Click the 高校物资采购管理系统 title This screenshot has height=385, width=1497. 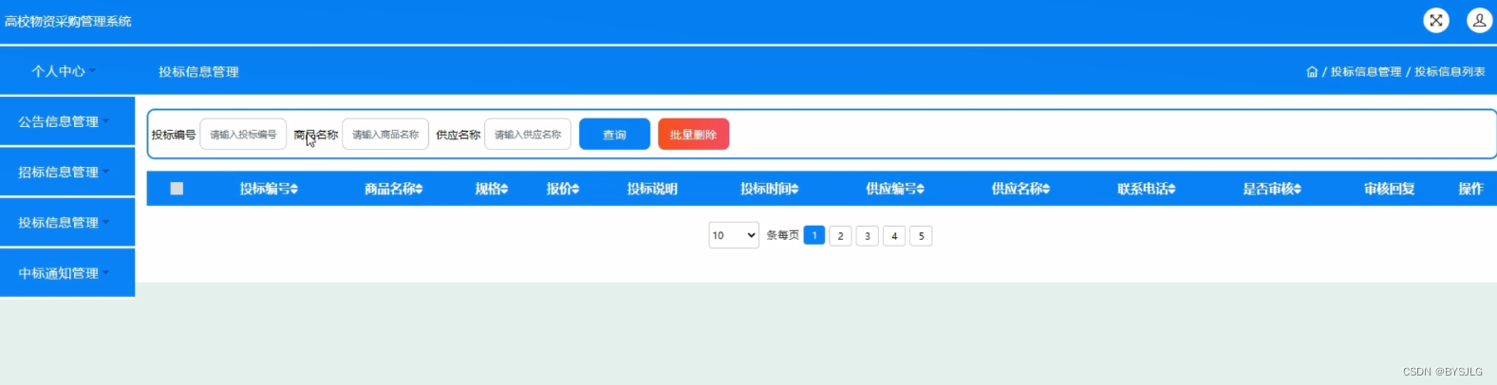68,21
